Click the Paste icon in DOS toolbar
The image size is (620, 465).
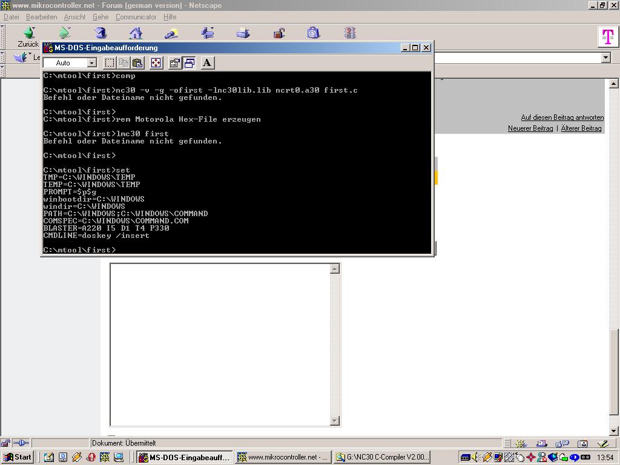[x=137, y=63]
